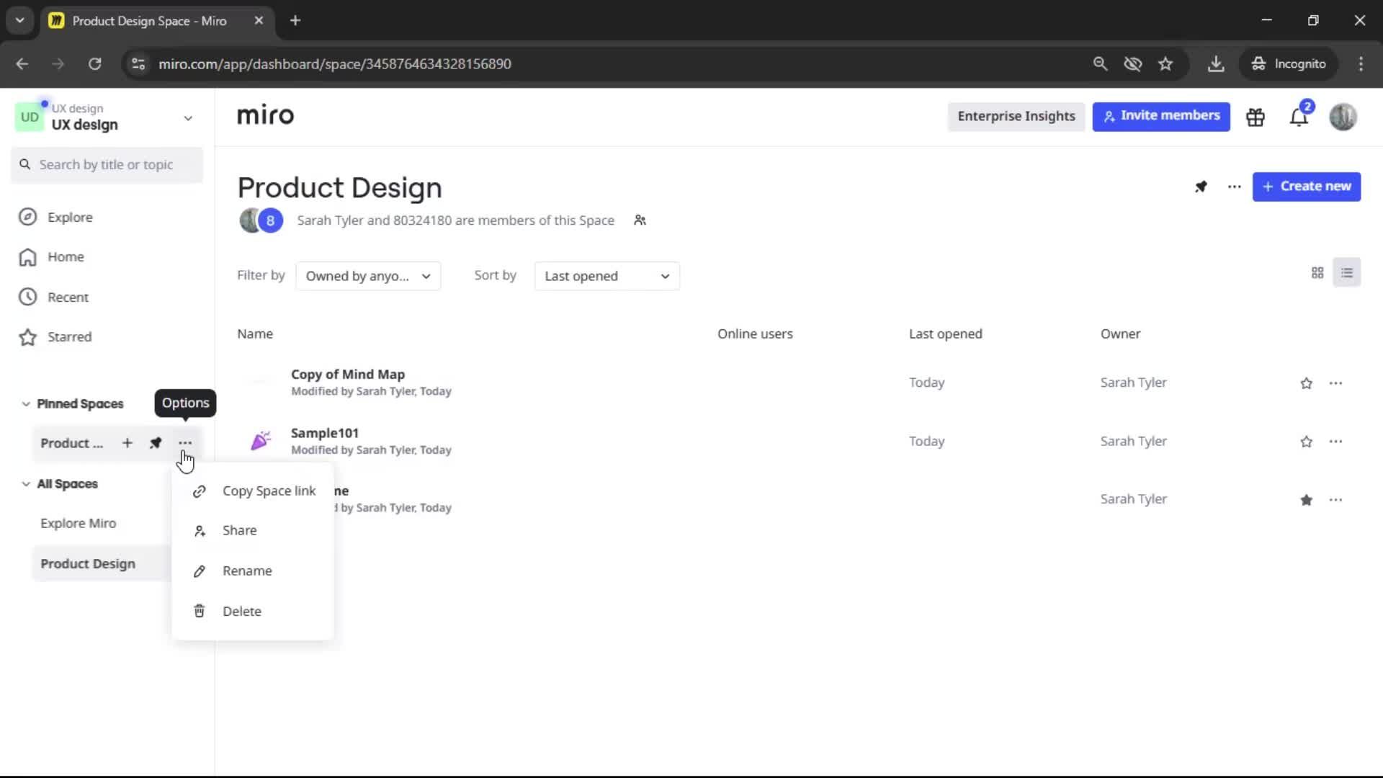This screenshot has width=1383, height=778.
Task: Switch to list view
Action: pos(1347,273)
